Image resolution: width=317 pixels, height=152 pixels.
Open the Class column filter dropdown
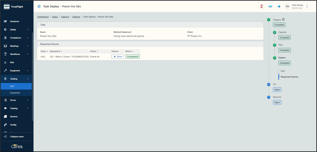point(47,51)
